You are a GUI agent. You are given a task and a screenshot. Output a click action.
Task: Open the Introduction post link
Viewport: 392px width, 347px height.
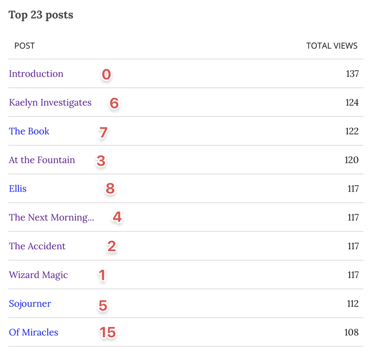point(36,74)
